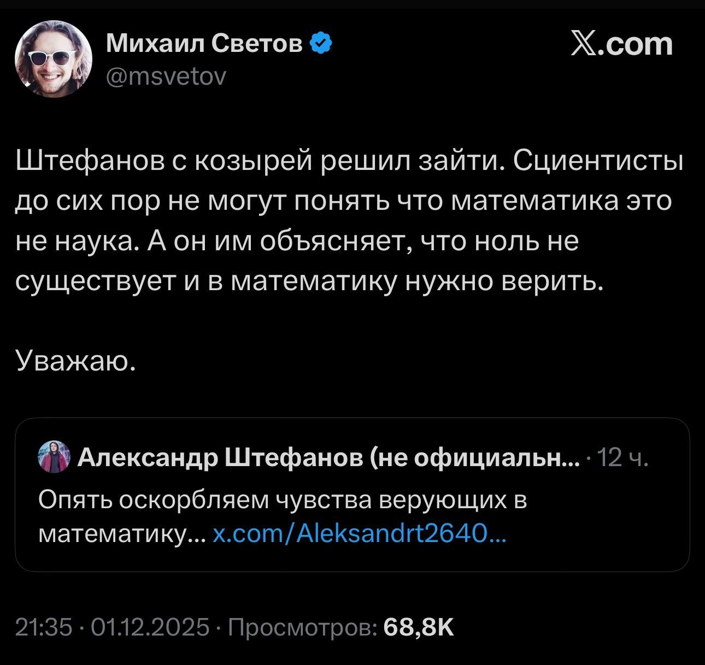Viewport: 705px width, 665px height.
Task: Open the Михаил Светов display name
Action: 204,43
